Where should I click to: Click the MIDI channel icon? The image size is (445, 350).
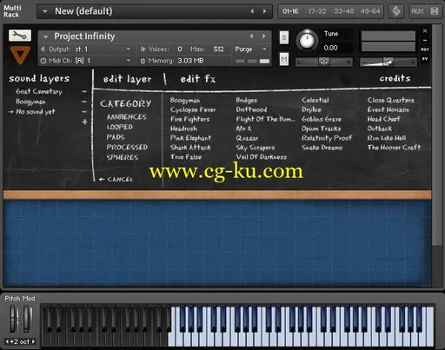pyautogui.click(x=43, y=61)
